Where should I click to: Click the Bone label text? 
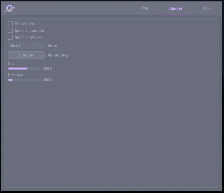coord(52,45)
